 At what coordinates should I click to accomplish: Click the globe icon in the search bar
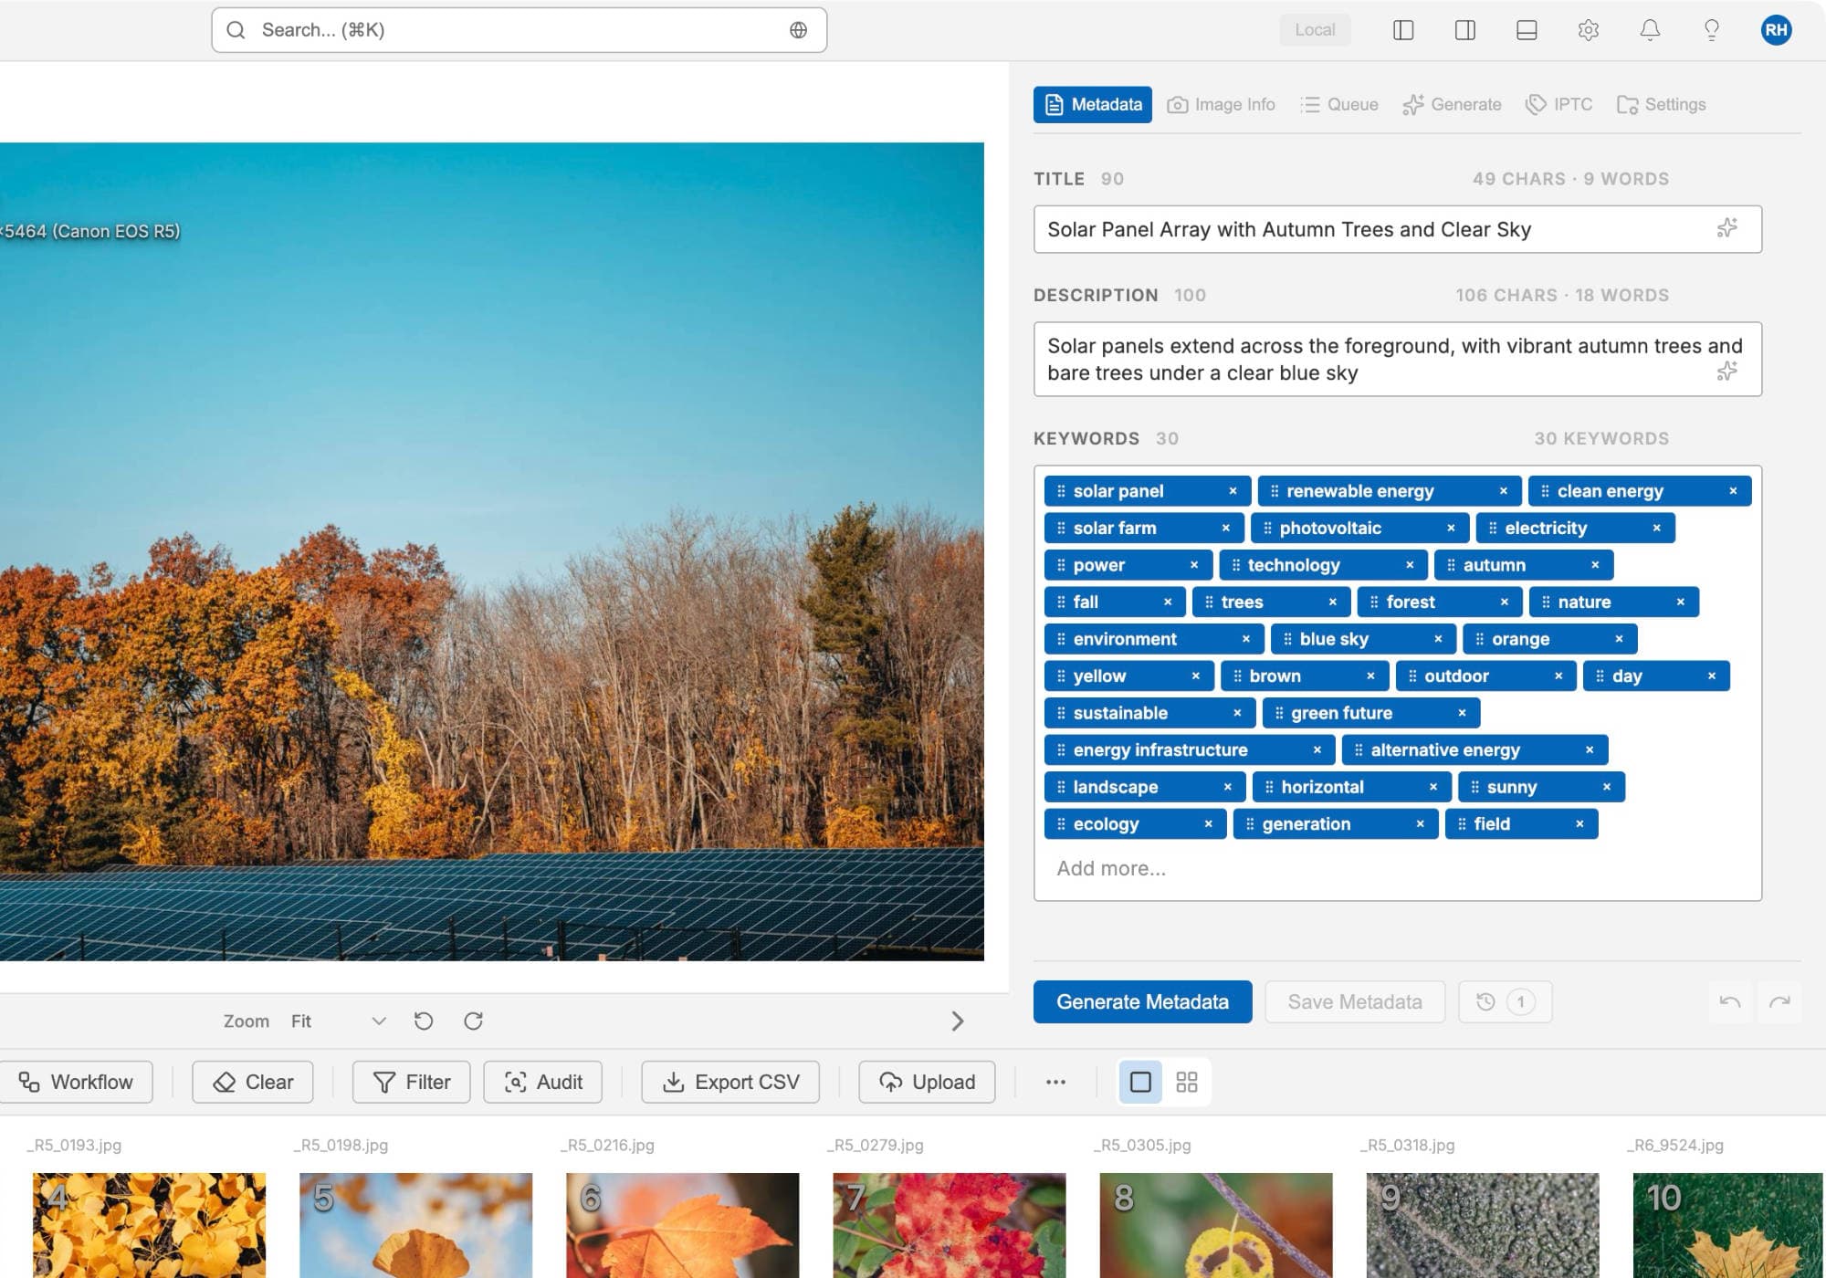tap(798, 30)
